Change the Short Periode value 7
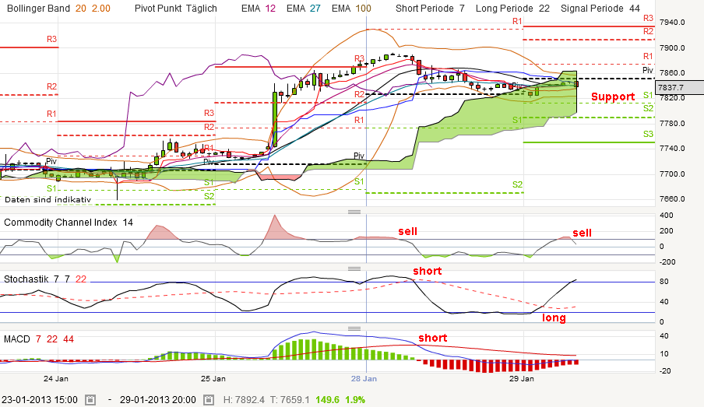The image size is (704, 407). coord(462,8)
